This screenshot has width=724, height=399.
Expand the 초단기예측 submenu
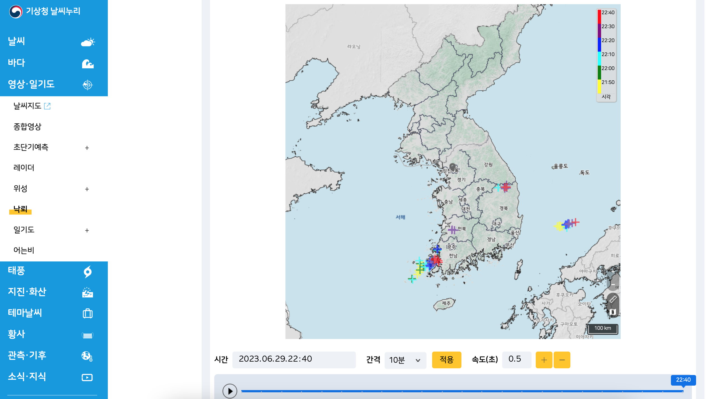(x=87, y=148)
